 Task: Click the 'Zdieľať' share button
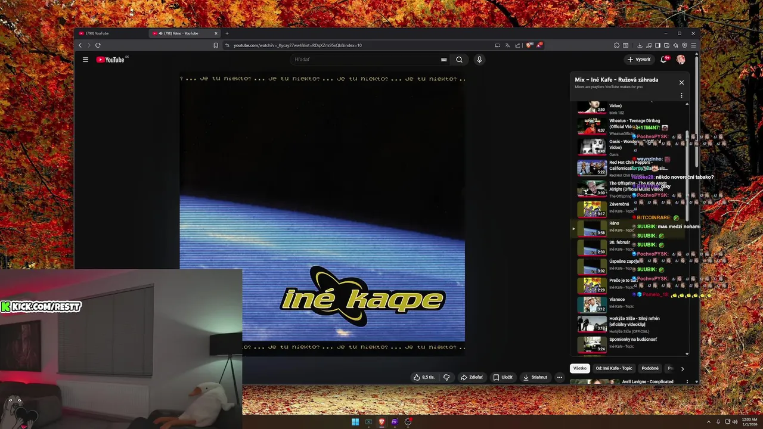click(x=472, y=377)
